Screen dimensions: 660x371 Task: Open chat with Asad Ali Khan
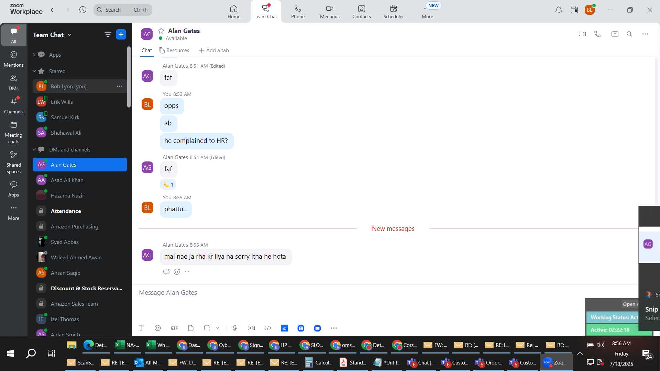80,180
